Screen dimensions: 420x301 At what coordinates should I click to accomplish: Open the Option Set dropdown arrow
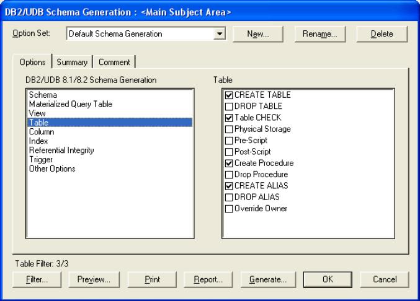[x=220, y=34]
